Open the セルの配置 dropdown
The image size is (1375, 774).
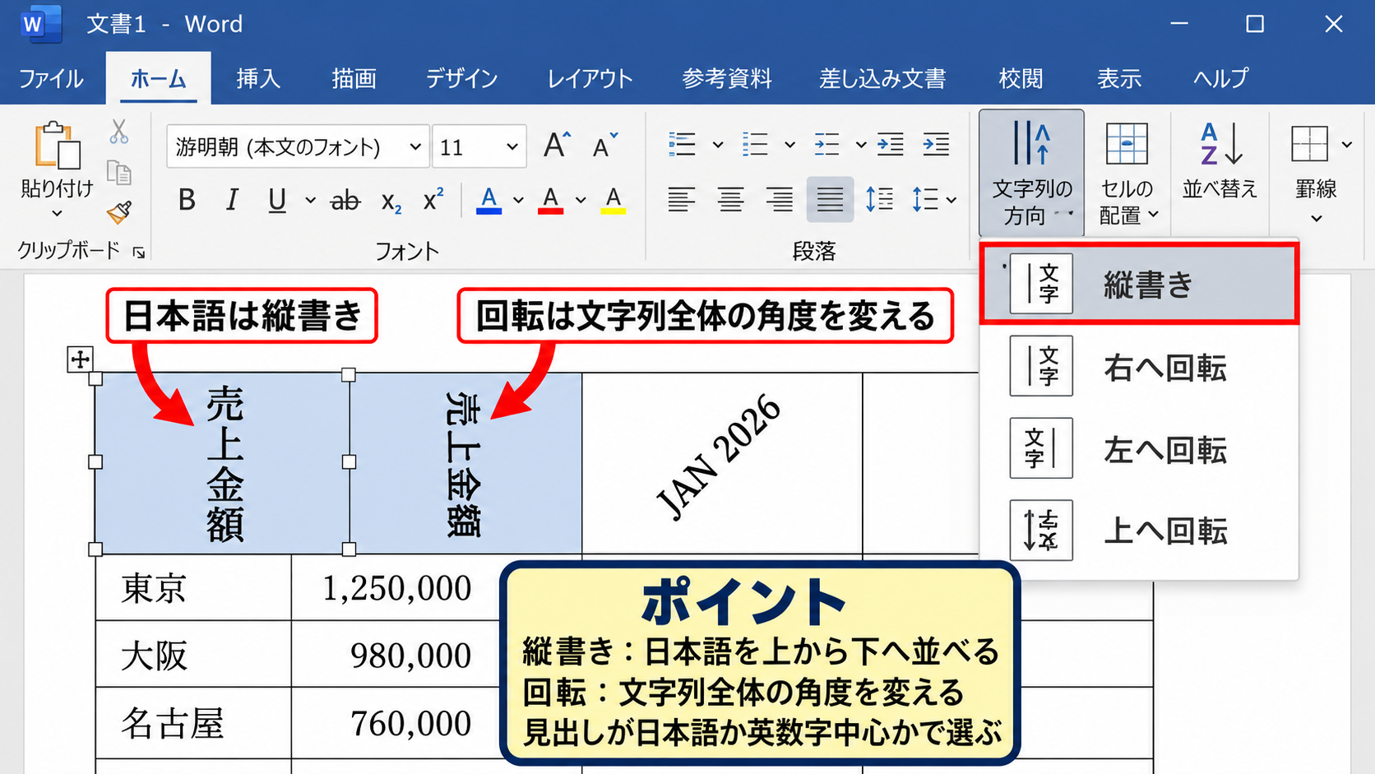[x=1128, y=174]
